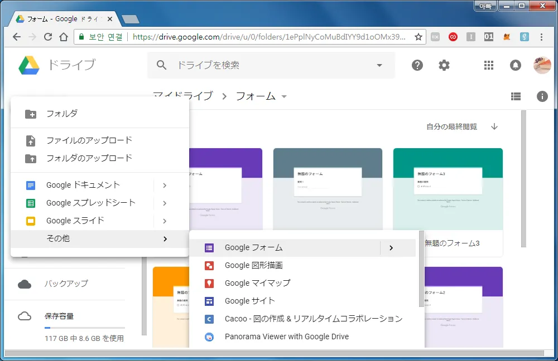Click the purple Google Forms icon
The image size is (558, 361).
[209, 248]
